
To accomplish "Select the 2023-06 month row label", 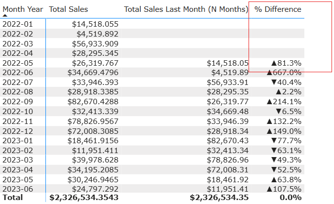I will coord(17,188).
